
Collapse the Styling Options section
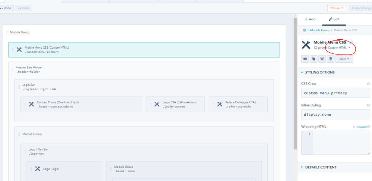coord(334,72)
